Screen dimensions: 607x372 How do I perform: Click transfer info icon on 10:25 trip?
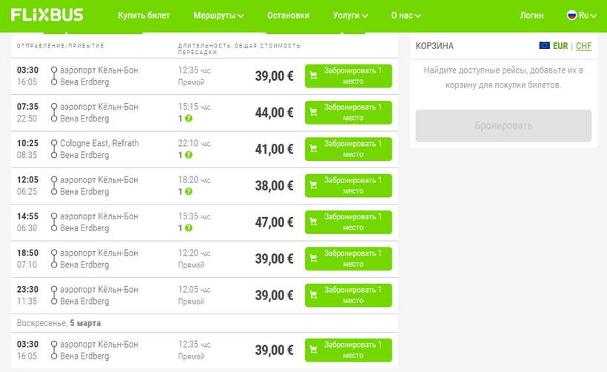click(189, 156)
